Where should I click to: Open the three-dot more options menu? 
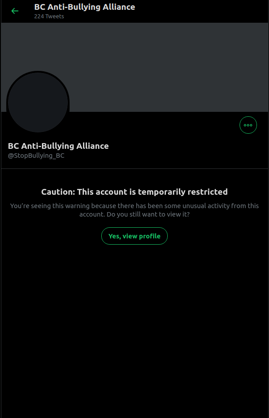(x=248, y=125)
